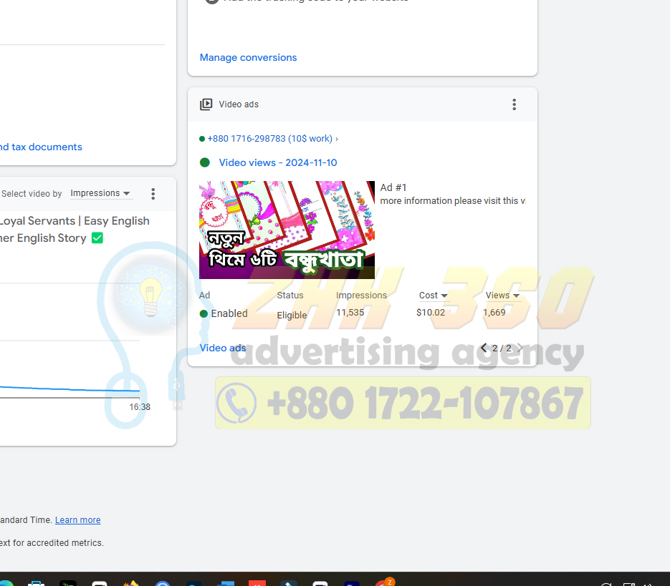Click the Bengali video ad thumbnail
Viewport: 670px width, 586px height.
[x=287, y=230]
